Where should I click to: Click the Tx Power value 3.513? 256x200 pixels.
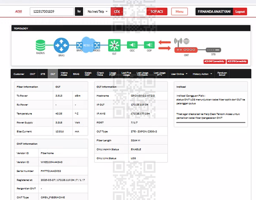(x=59, y=96)
